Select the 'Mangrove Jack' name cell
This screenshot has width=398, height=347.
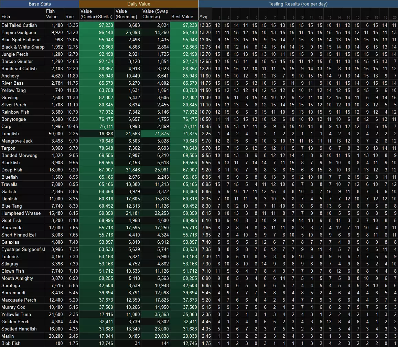pos(23,141)
